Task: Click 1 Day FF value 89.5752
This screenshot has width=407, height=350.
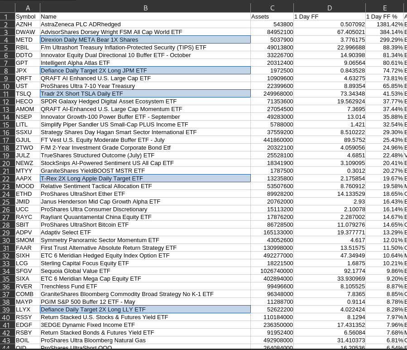Action: [x=330, y=140]
